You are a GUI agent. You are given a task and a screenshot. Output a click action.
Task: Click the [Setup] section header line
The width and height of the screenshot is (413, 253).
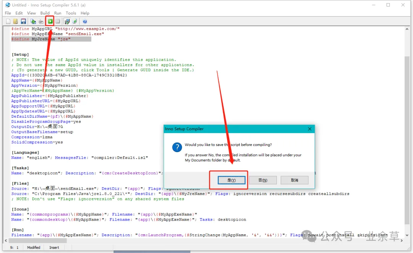click(20, 55)
